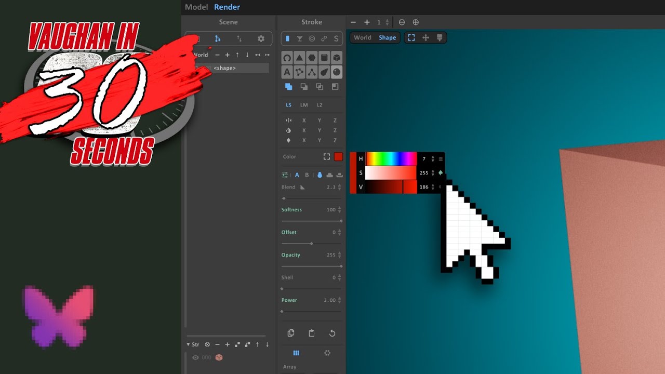The height and width of the screenshot is (374, 665).
Task: Click the Hue rainbow slider bar
Action: click(391, 159)
